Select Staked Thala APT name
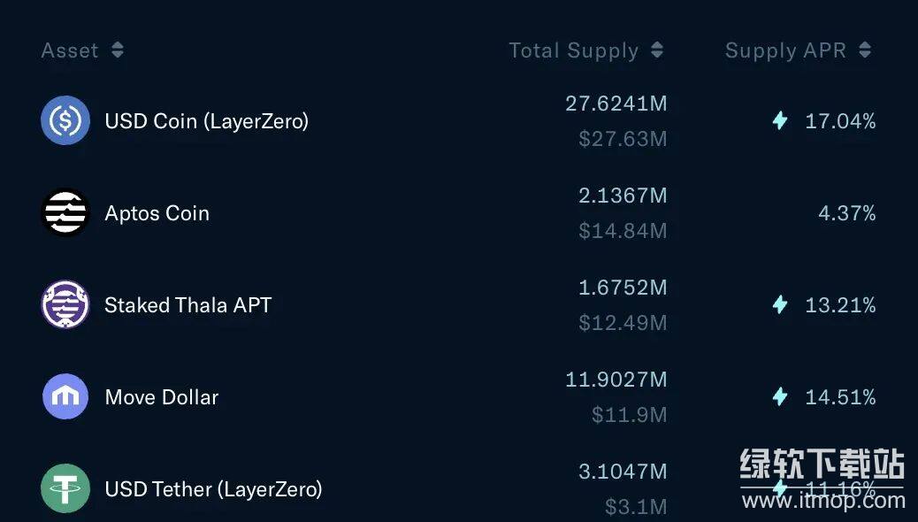The image size is (918, 522). [188, 305]
